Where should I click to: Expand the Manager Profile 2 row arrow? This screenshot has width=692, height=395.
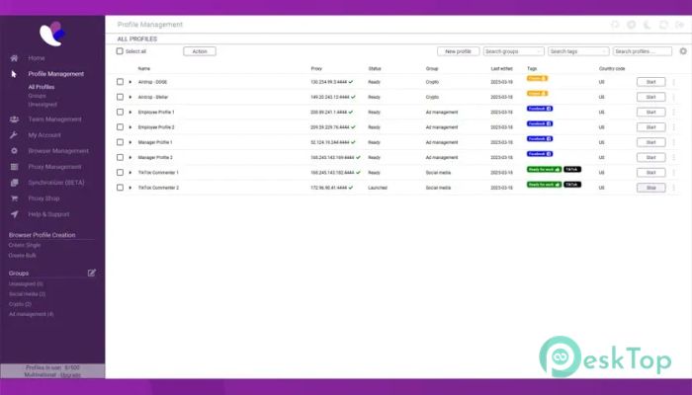130,157
